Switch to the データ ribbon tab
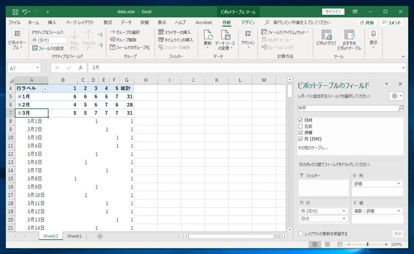 pos(126,22)
